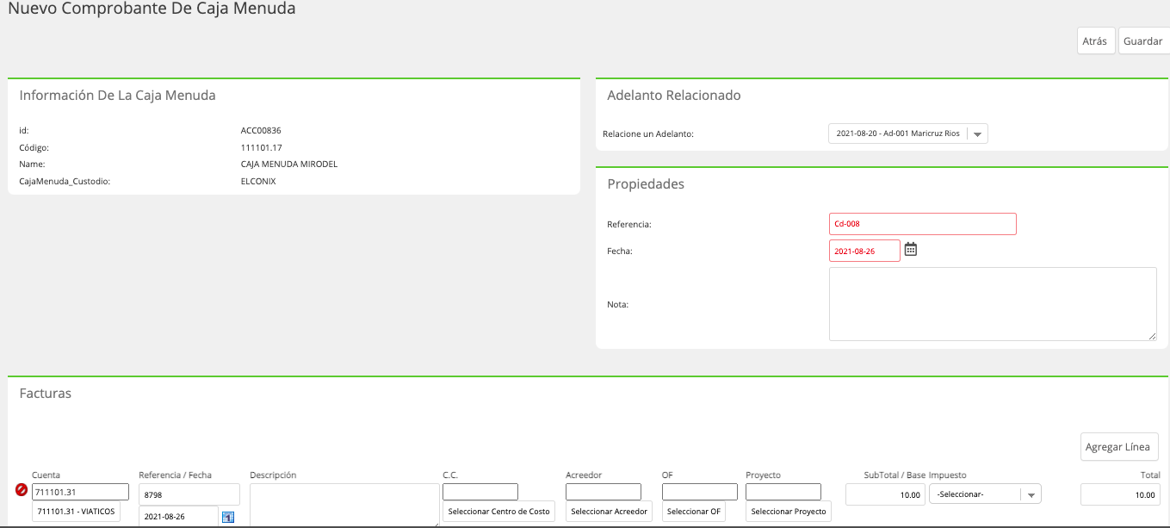1170x528 pixels.
Task: Edit the Cuenta field showing 711101.31
Action: click(x=80, y=492)
